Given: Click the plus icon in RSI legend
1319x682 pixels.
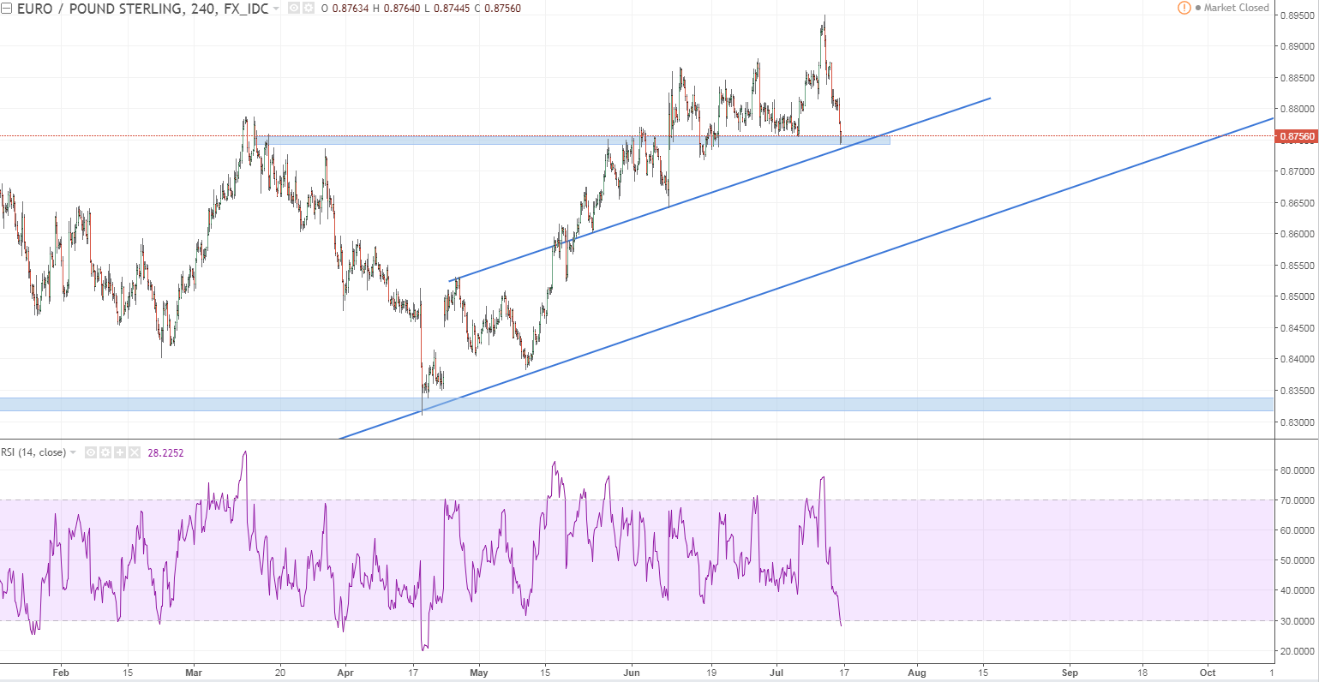Looking at the screenshot, I should click(119, 452).
